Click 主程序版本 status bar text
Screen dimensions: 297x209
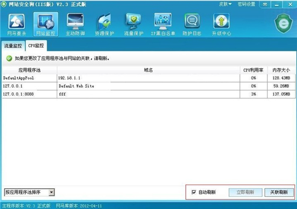click(27, 206)
